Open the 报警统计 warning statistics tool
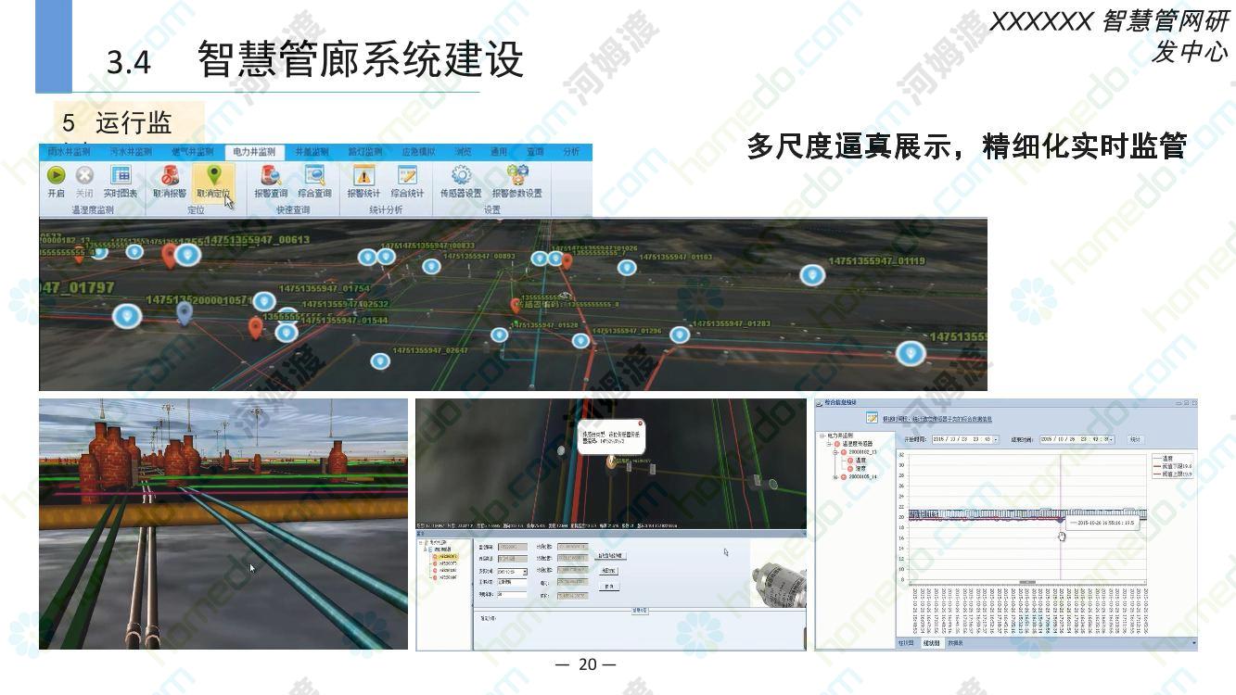The height and width of the screenshot is (695, 1236). tap(363, 175)
